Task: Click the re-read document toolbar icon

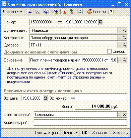Action: coord(38,12)
